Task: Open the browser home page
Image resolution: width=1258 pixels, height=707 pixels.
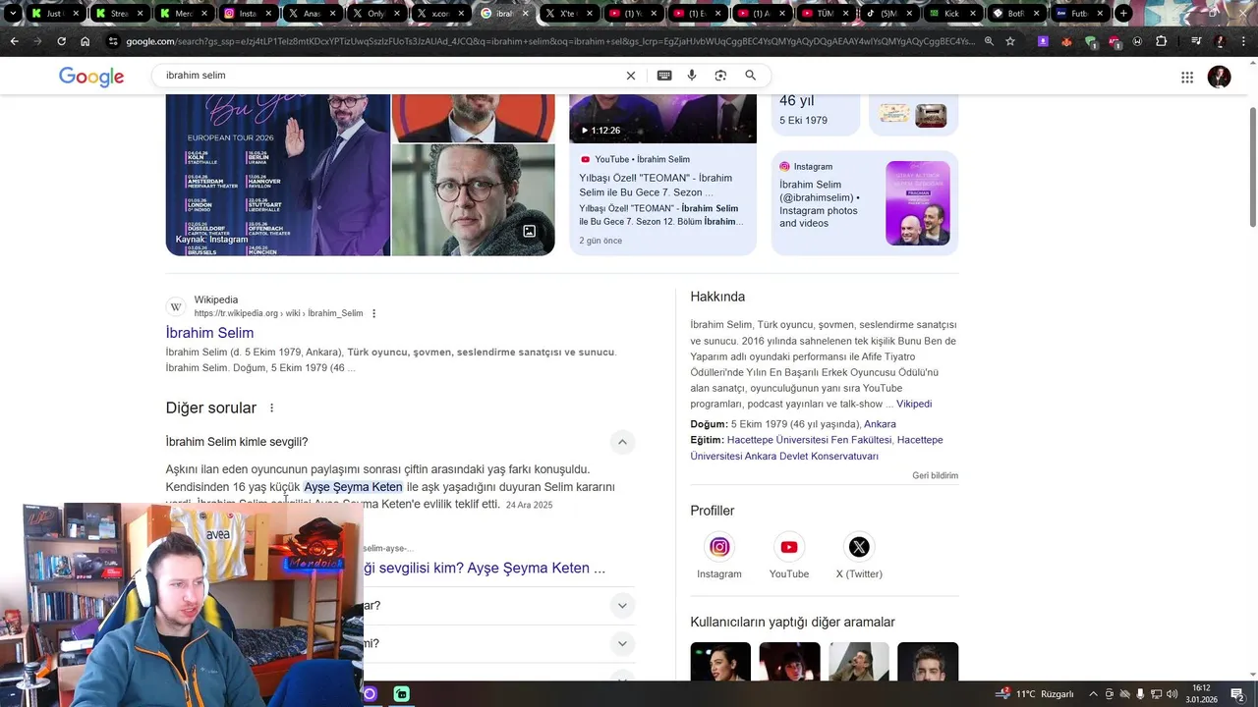Action: coord(86,41)
